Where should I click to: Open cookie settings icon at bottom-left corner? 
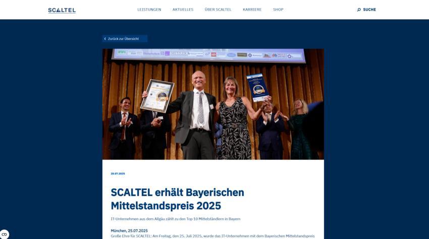click(x=5, y=234)
